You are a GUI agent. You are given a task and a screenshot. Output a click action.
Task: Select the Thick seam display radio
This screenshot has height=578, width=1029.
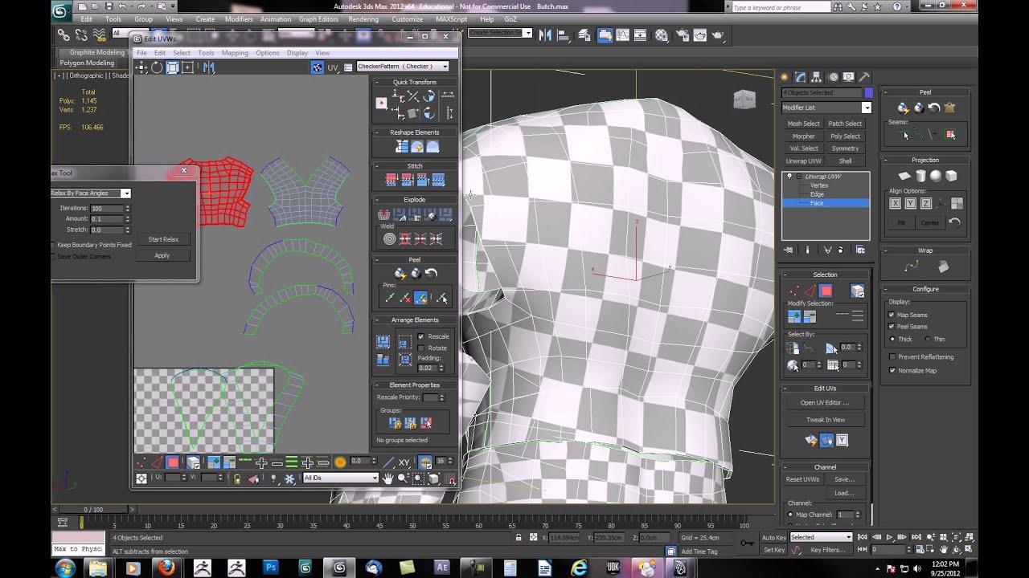(x=892, y=339)
